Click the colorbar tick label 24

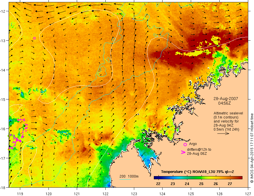coord(187,184)
